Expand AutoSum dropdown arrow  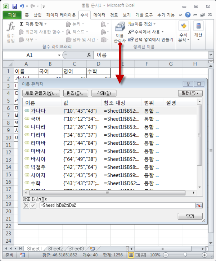click(x=45, y=24)
